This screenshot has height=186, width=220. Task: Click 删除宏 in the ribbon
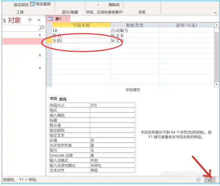[x=113, y=5]
